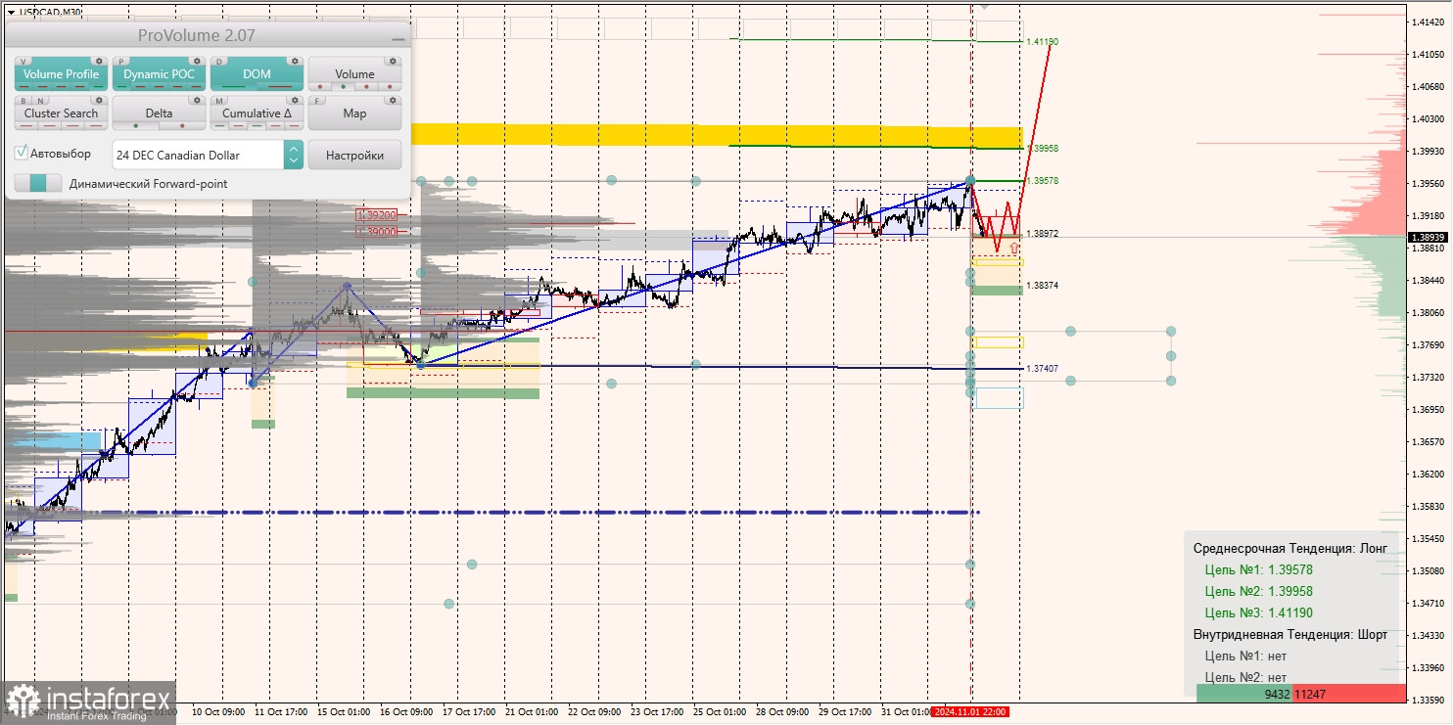Click the 1.41420 price scale label
This screenshot has height=725, width=1453.
(x=1430, y=22)
